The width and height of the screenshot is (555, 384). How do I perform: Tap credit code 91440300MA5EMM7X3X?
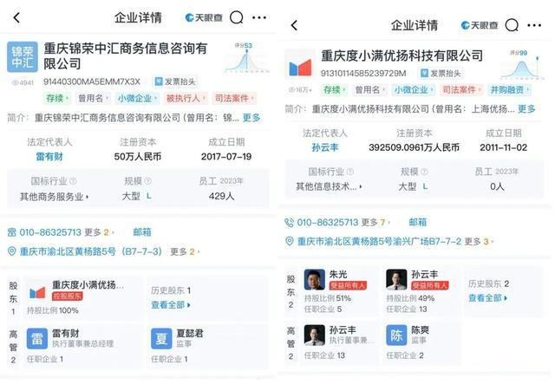(x=92, y=81)
